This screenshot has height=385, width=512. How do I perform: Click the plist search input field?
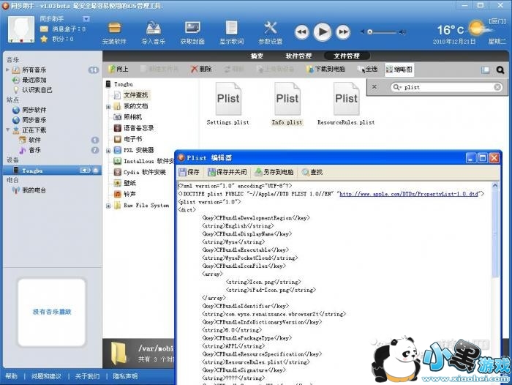pos(447,87)
